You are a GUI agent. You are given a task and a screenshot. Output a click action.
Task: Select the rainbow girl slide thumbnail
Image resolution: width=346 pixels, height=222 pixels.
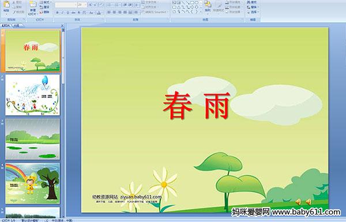33,183
